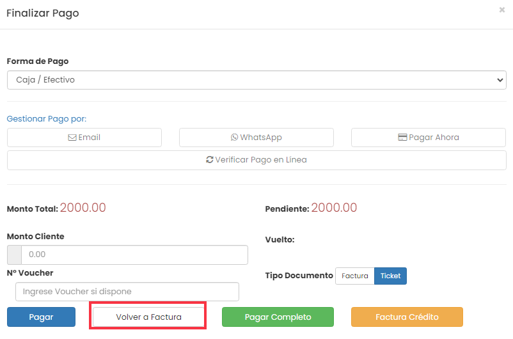Focus the Monto Cliente amount field

point(134,255)
